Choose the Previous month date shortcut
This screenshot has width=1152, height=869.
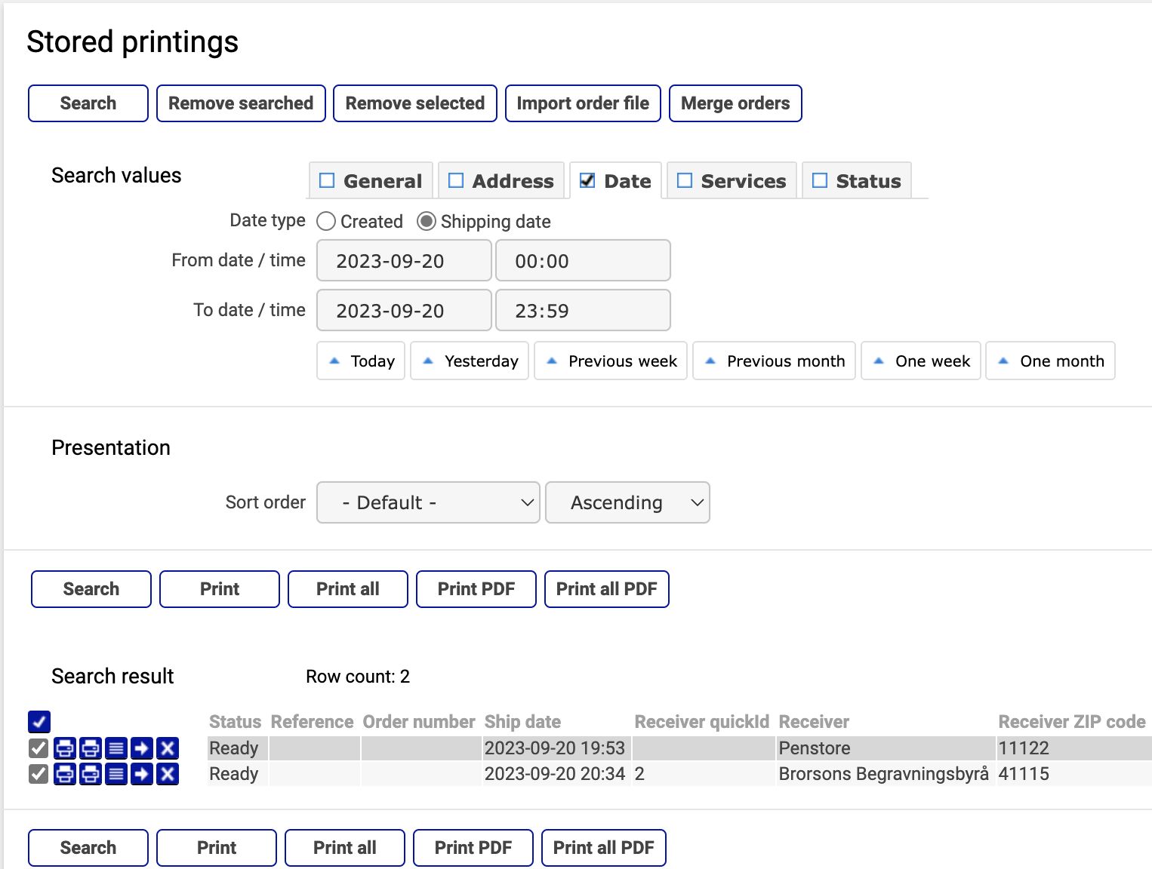pyautogui.click(x=774, y=361)
